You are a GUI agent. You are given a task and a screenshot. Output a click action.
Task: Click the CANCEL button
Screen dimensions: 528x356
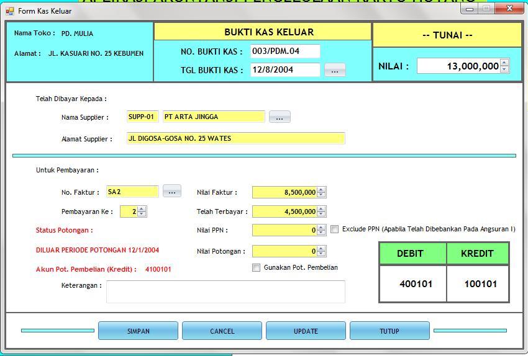222,331
